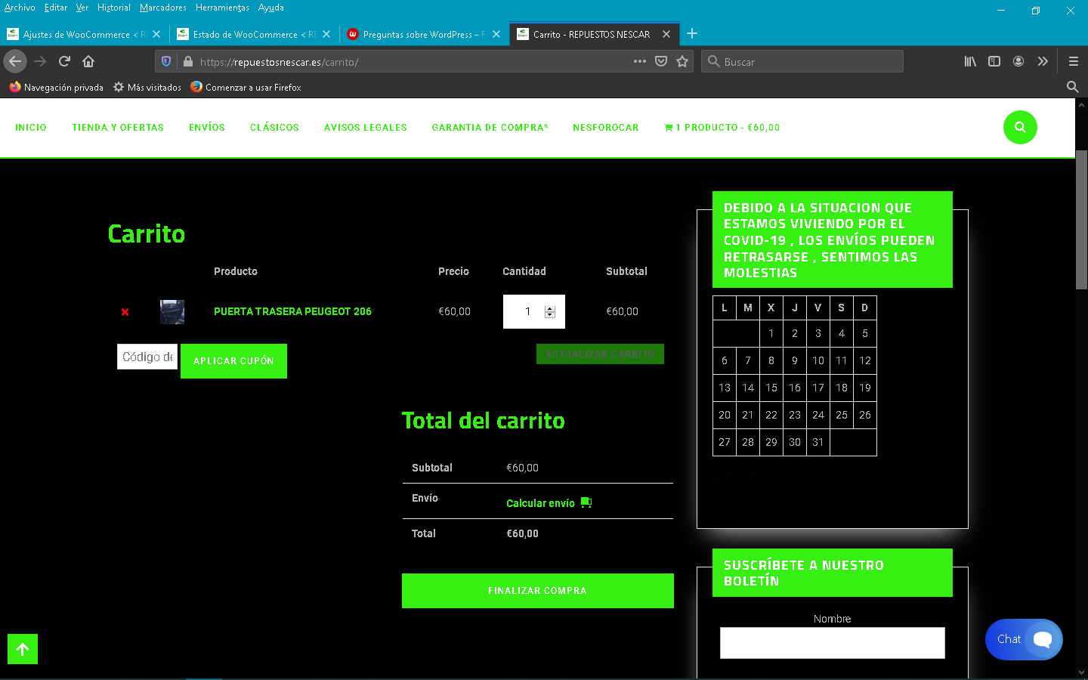Image resolution: width=1088 pixels, height=680 pixels.
Task: Open the Chat widget
Action: point(1024,639)
